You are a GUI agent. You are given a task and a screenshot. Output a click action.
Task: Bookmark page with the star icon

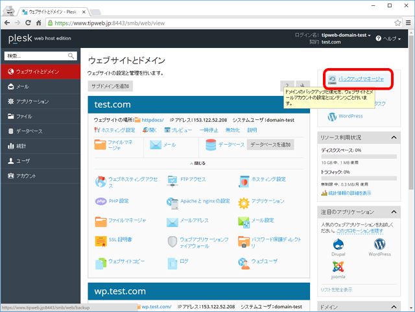pos(397,23)
